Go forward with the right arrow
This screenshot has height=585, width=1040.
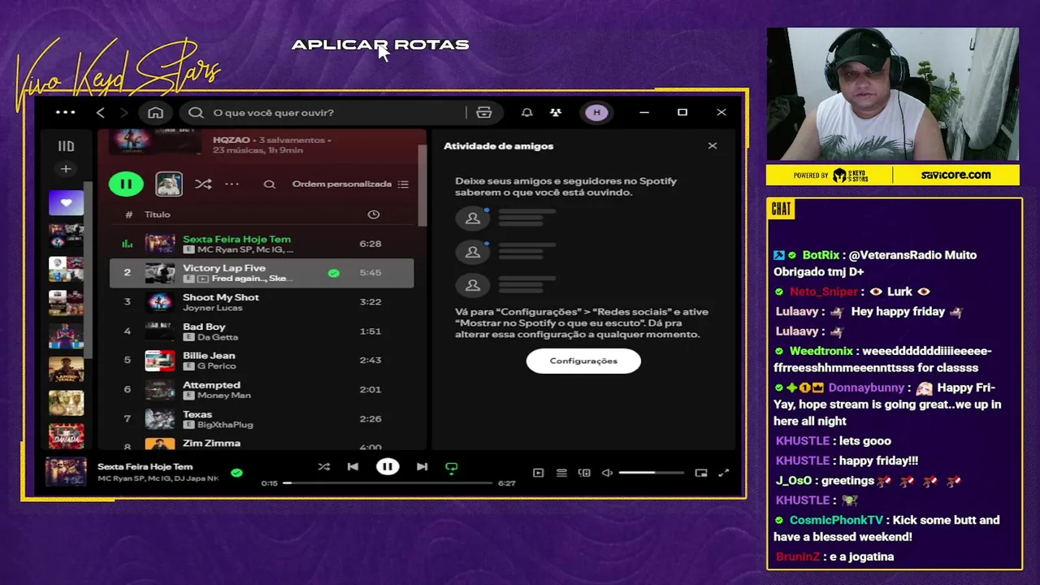coord(123,113)
